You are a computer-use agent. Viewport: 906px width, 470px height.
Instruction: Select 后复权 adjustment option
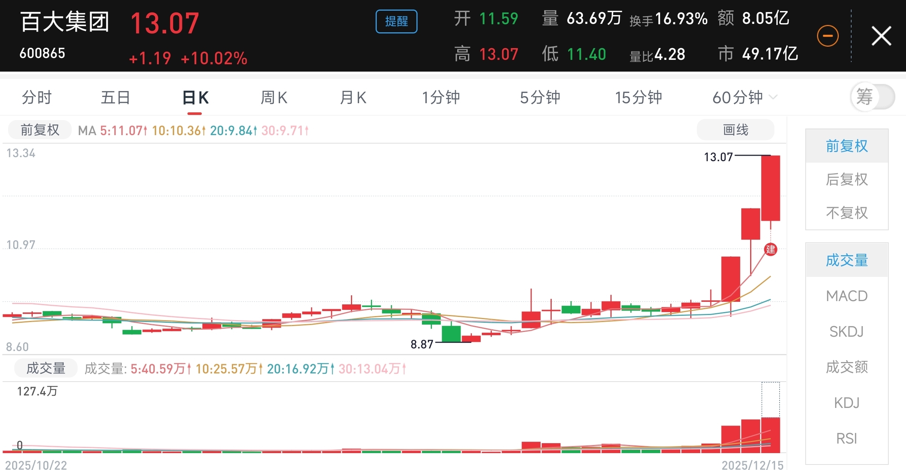click(x=846, y=180)
